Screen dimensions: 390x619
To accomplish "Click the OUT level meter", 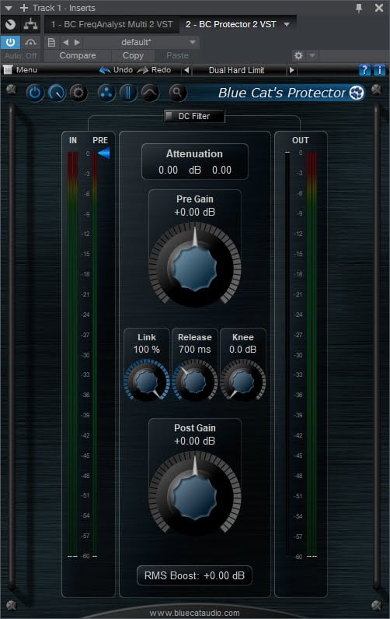I will click(x=312, y=353).
